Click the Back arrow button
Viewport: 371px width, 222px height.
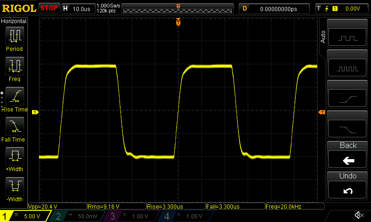coord(347,155)
